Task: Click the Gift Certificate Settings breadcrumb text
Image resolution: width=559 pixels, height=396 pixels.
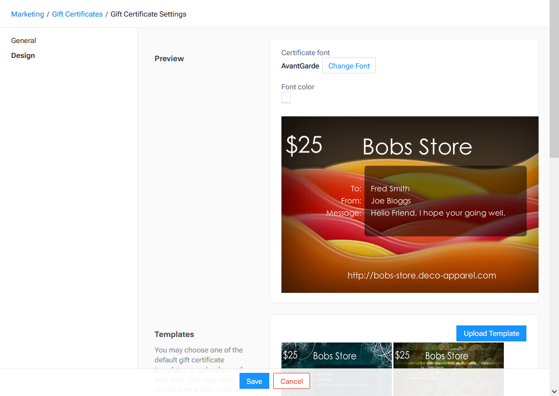Action: [x=148, y=14]
